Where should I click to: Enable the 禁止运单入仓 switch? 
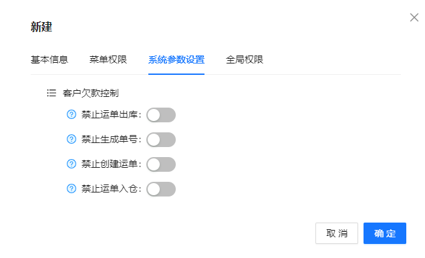[161, 189]
